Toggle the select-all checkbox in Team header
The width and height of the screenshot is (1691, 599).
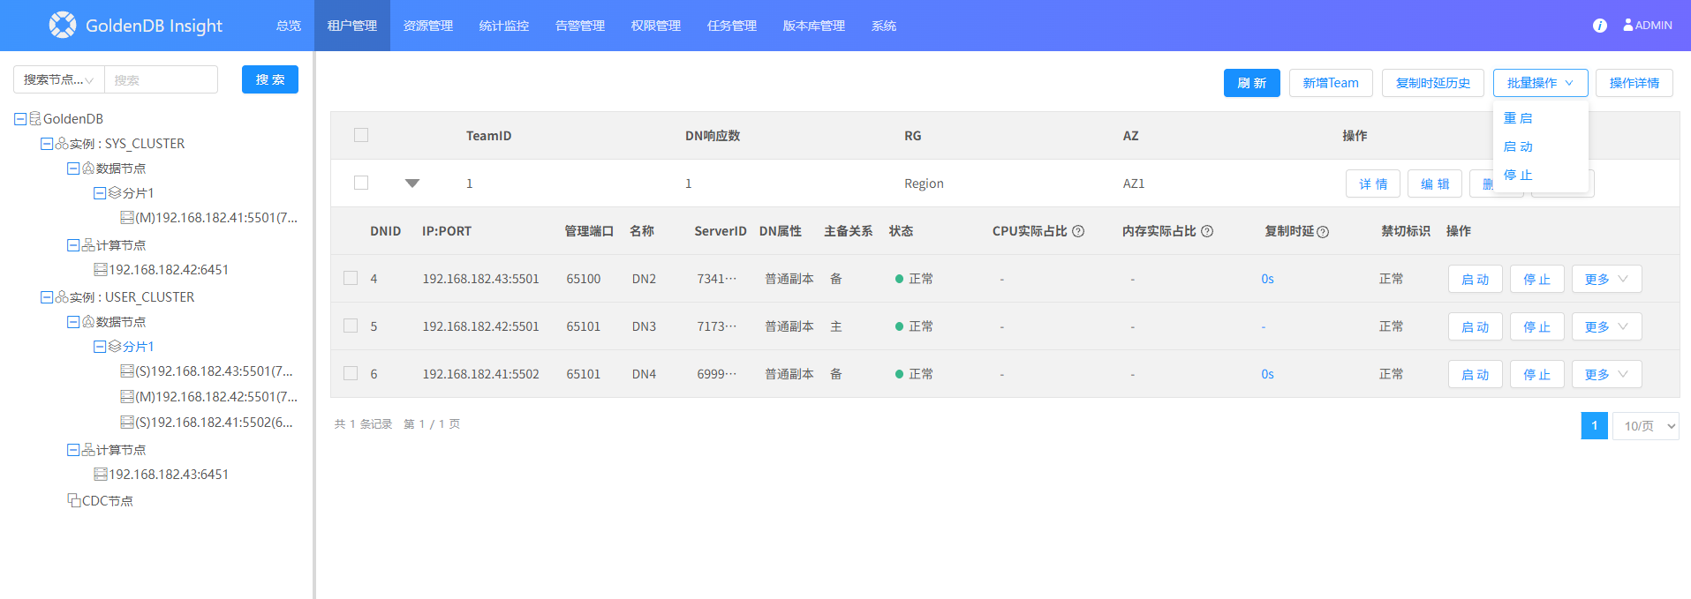[x=361, y=135]
